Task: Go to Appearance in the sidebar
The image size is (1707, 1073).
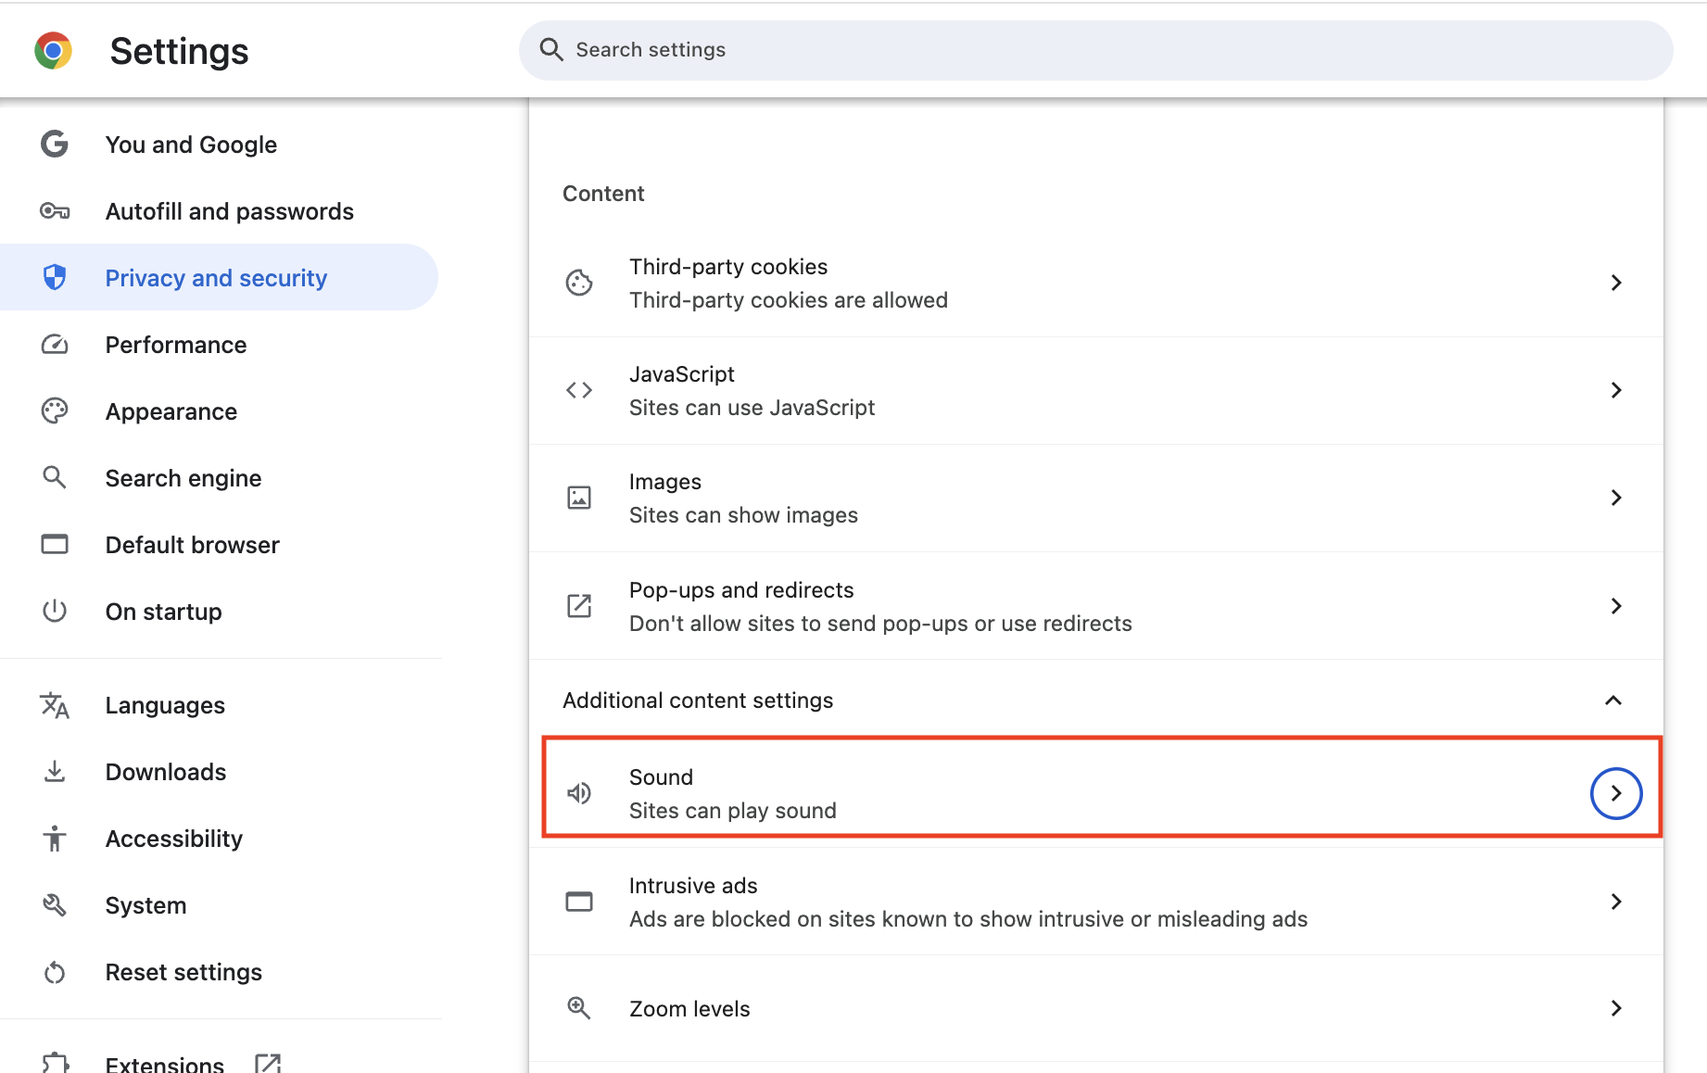Action: [171, 411]
